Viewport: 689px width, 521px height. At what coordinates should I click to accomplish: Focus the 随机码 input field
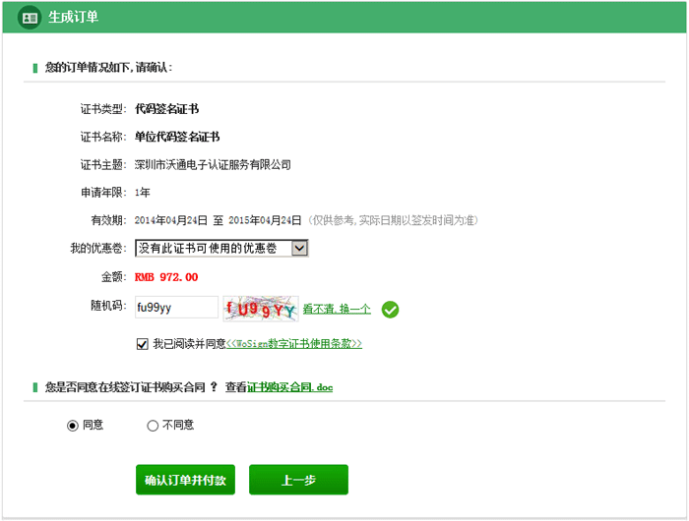(x=176, y=308)
